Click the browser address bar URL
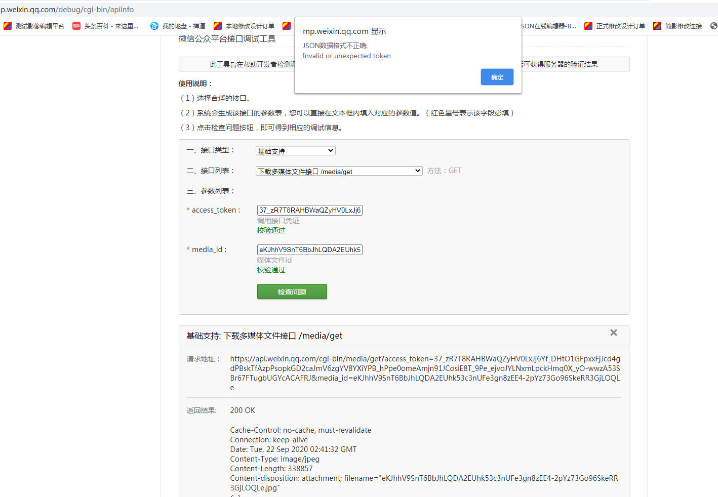 click(67, 9)
